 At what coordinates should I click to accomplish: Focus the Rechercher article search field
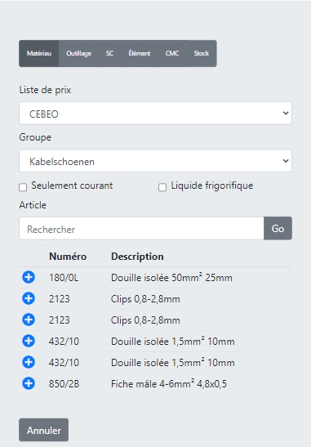(141, 228)
